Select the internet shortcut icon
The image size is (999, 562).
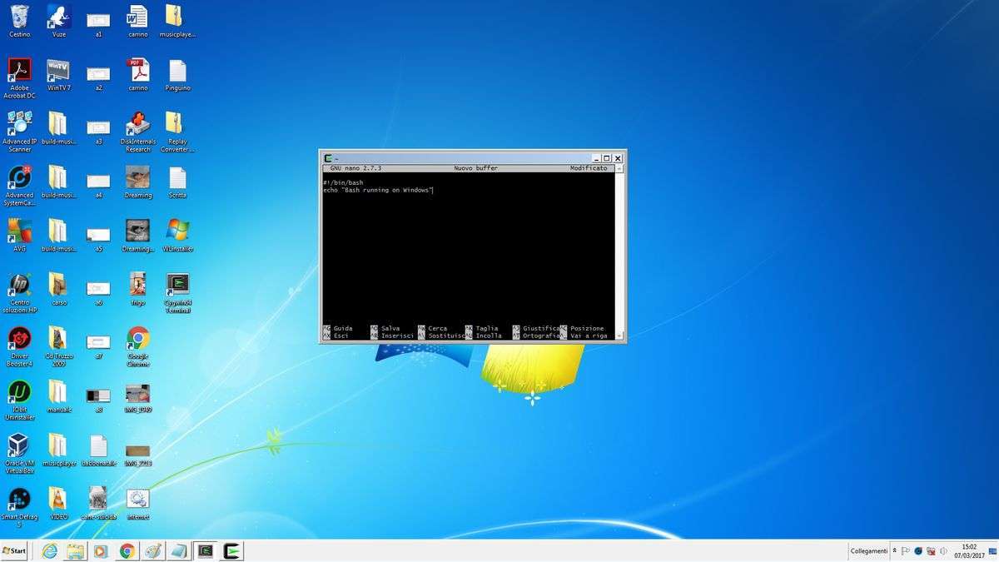138,504
